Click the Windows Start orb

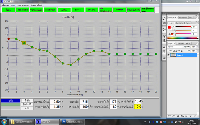(4, 122)
